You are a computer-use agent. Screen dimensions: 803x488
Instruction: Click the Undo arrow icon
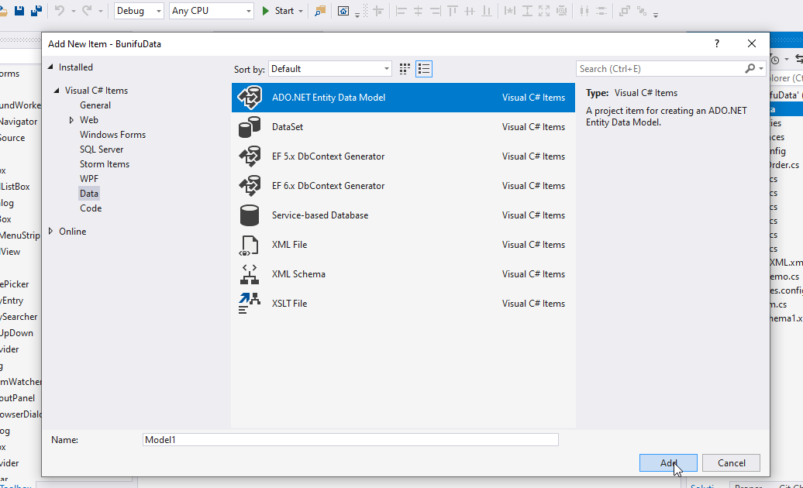[x=60, y=11]
